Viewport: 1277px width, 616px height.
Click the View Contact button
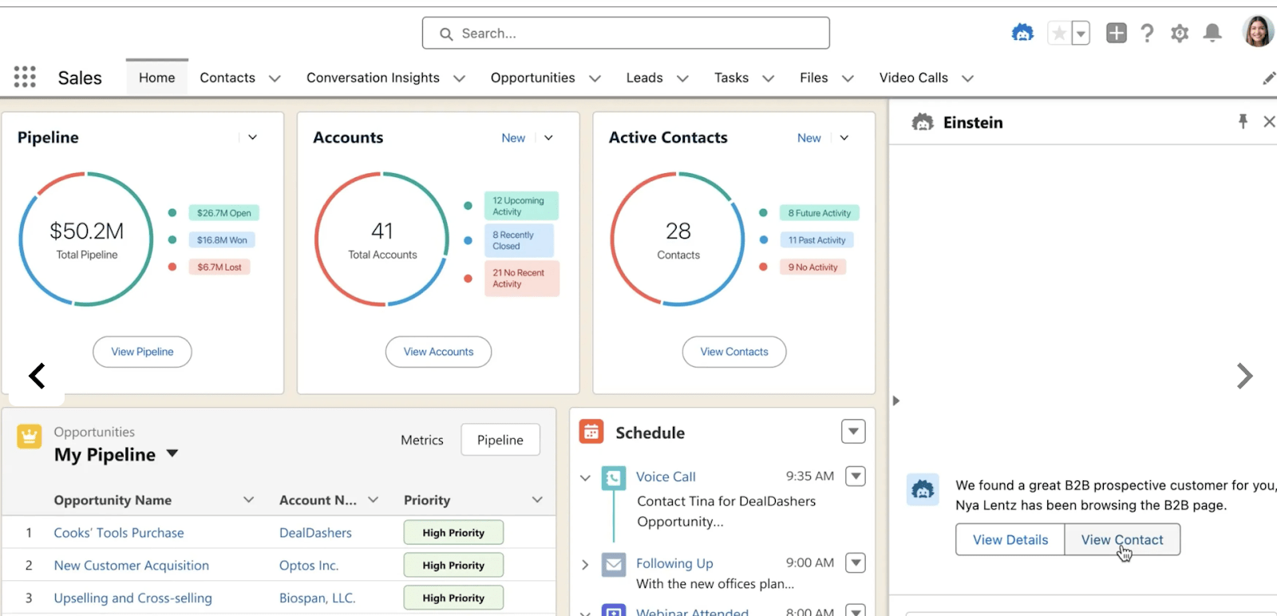click(x=1122, y=539)
